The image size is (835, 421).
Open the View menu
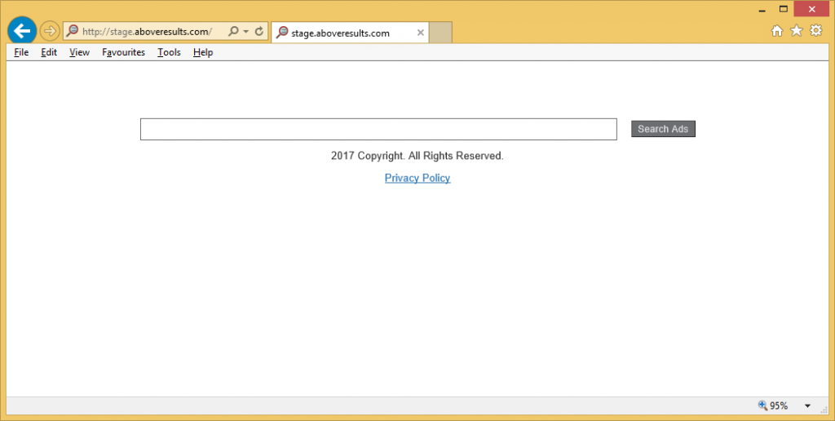coord(79,52)
